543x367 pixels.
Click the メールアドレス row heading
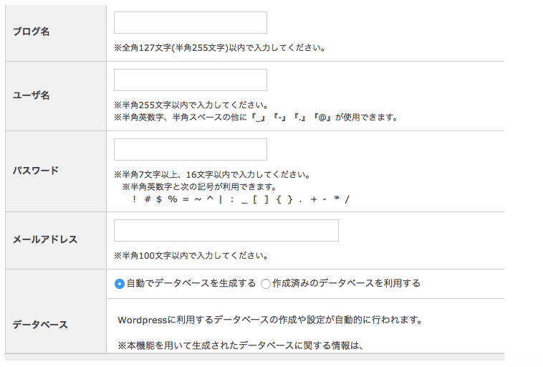pyautogui.click(x=45, y=239)
